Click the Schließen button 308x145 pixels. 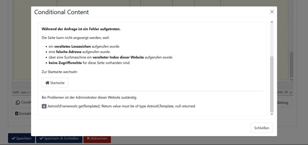pos(262,128)
